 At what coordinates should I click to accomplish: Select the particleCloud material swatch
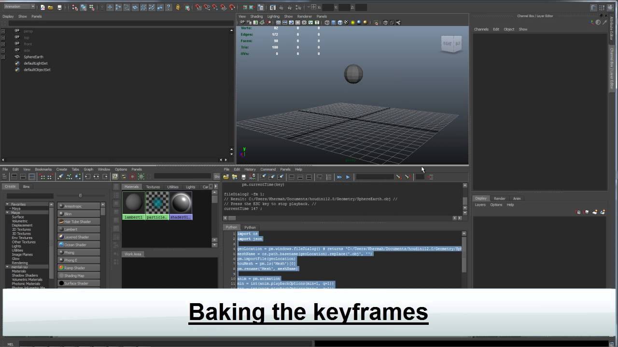coord(157,205)
